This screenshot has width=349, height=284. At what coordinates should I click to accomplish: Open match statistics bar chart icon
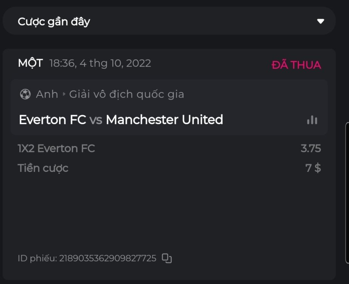tap(312, 120)
